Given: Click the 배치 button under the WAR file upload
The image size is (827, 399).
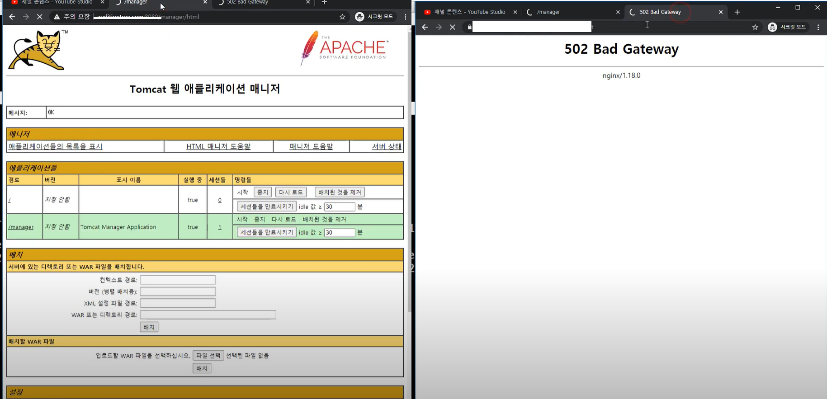Looking at the screenshot, I should point(202,368).
